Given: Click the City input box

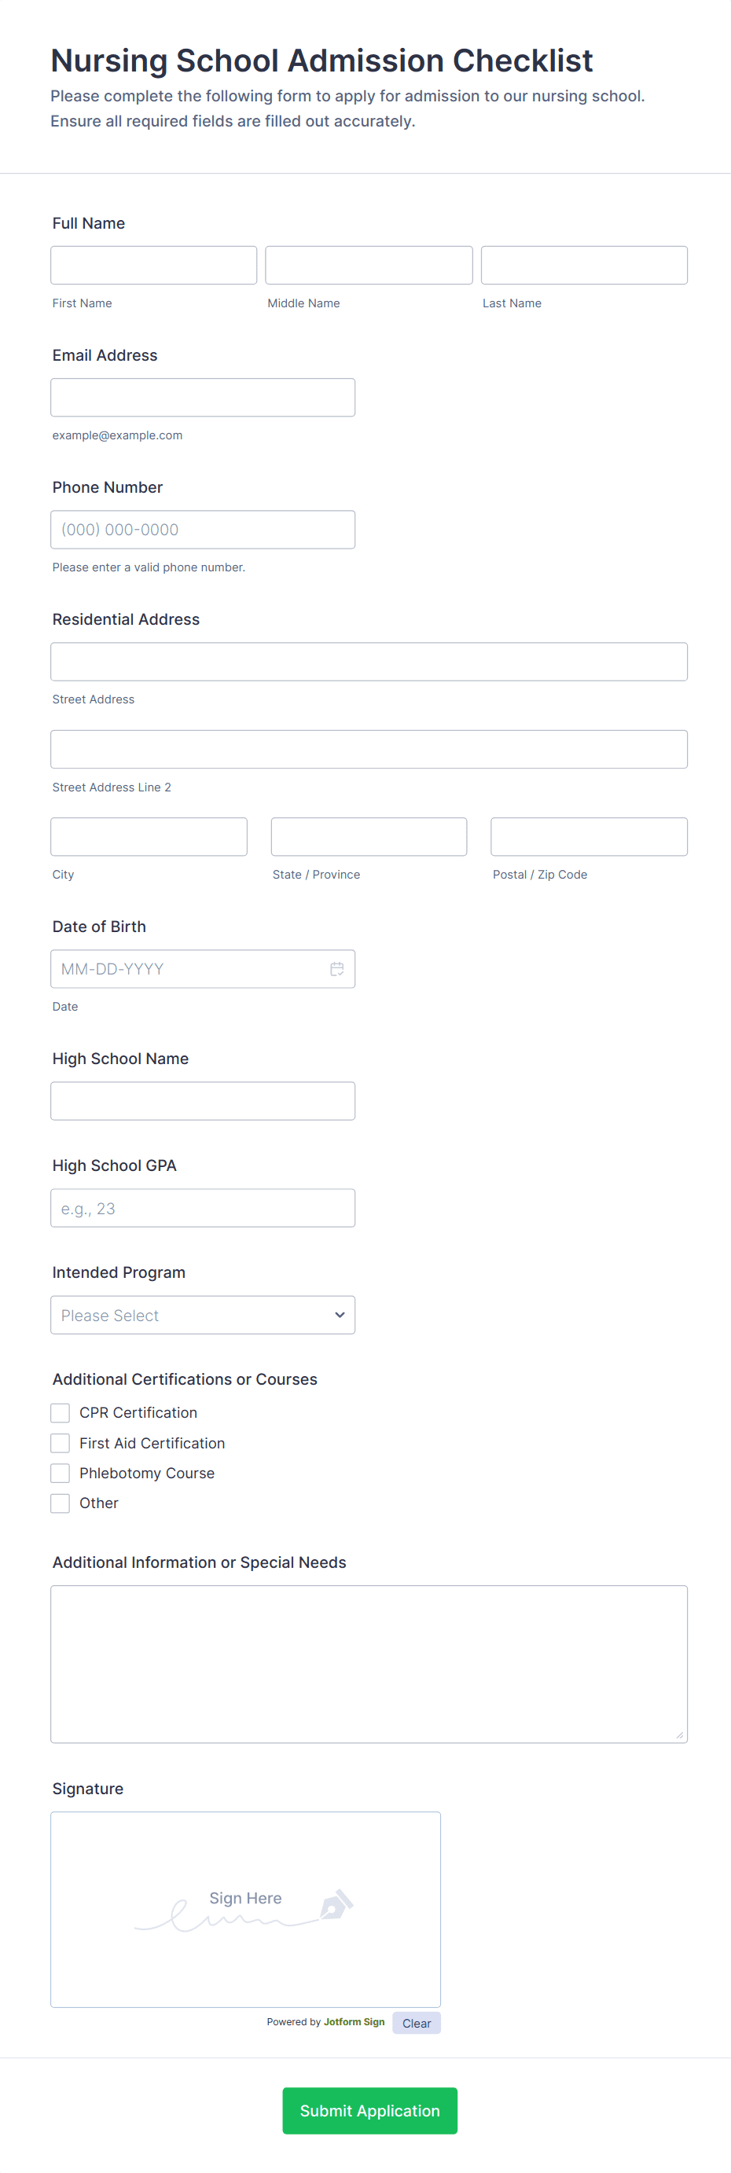Looking at the screenshot, I should [149, 836].
